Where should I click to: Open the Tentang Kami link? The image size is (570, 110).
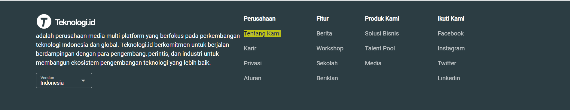click(x=262, y=33)
